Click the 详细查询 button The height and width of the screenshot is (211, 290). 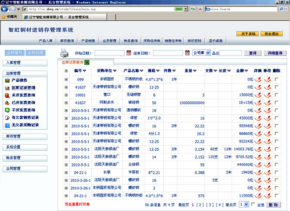(x=275, y=53)
